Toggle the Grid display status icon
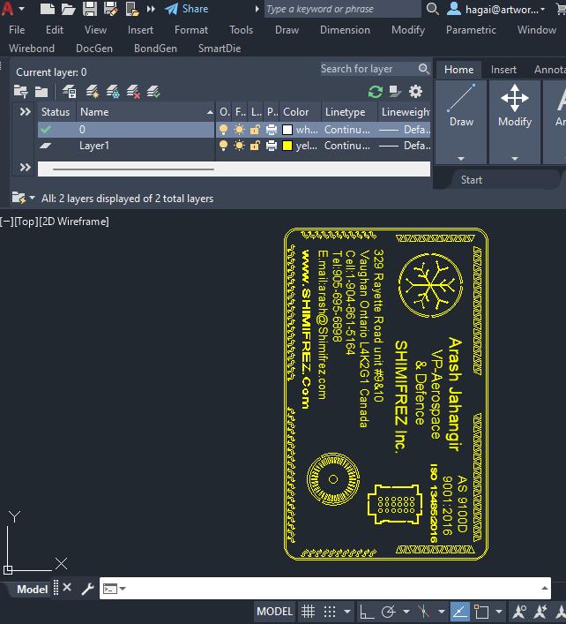The width and height of the screenshot is (566, 624). 308,612
